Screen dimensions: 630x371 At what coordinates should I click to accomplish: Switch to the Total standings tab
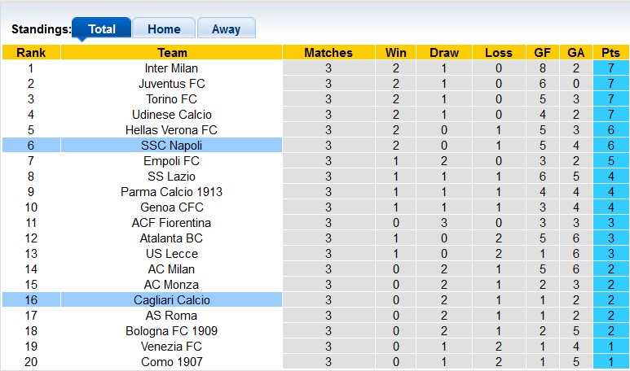click(x=102, y=28)
